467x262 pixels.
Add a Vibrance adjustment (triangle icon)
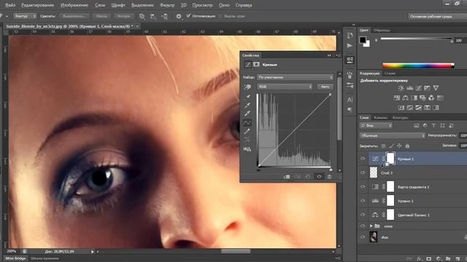[436, 88]
